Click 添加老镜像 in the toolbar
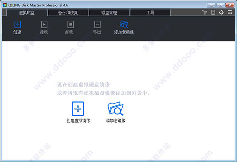This screenshot has width=237, height=162. click(x=124, y=27)
